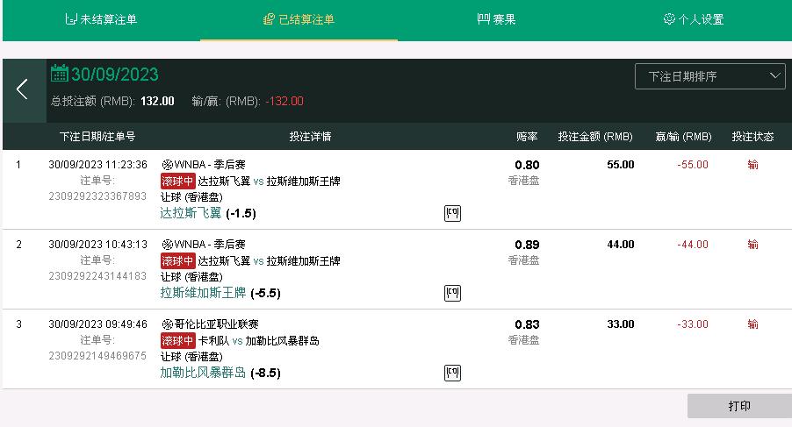Click the calendar icon beside 30/09/2023
The width and height of the screenshot is (792, 427).
[59, 74]
